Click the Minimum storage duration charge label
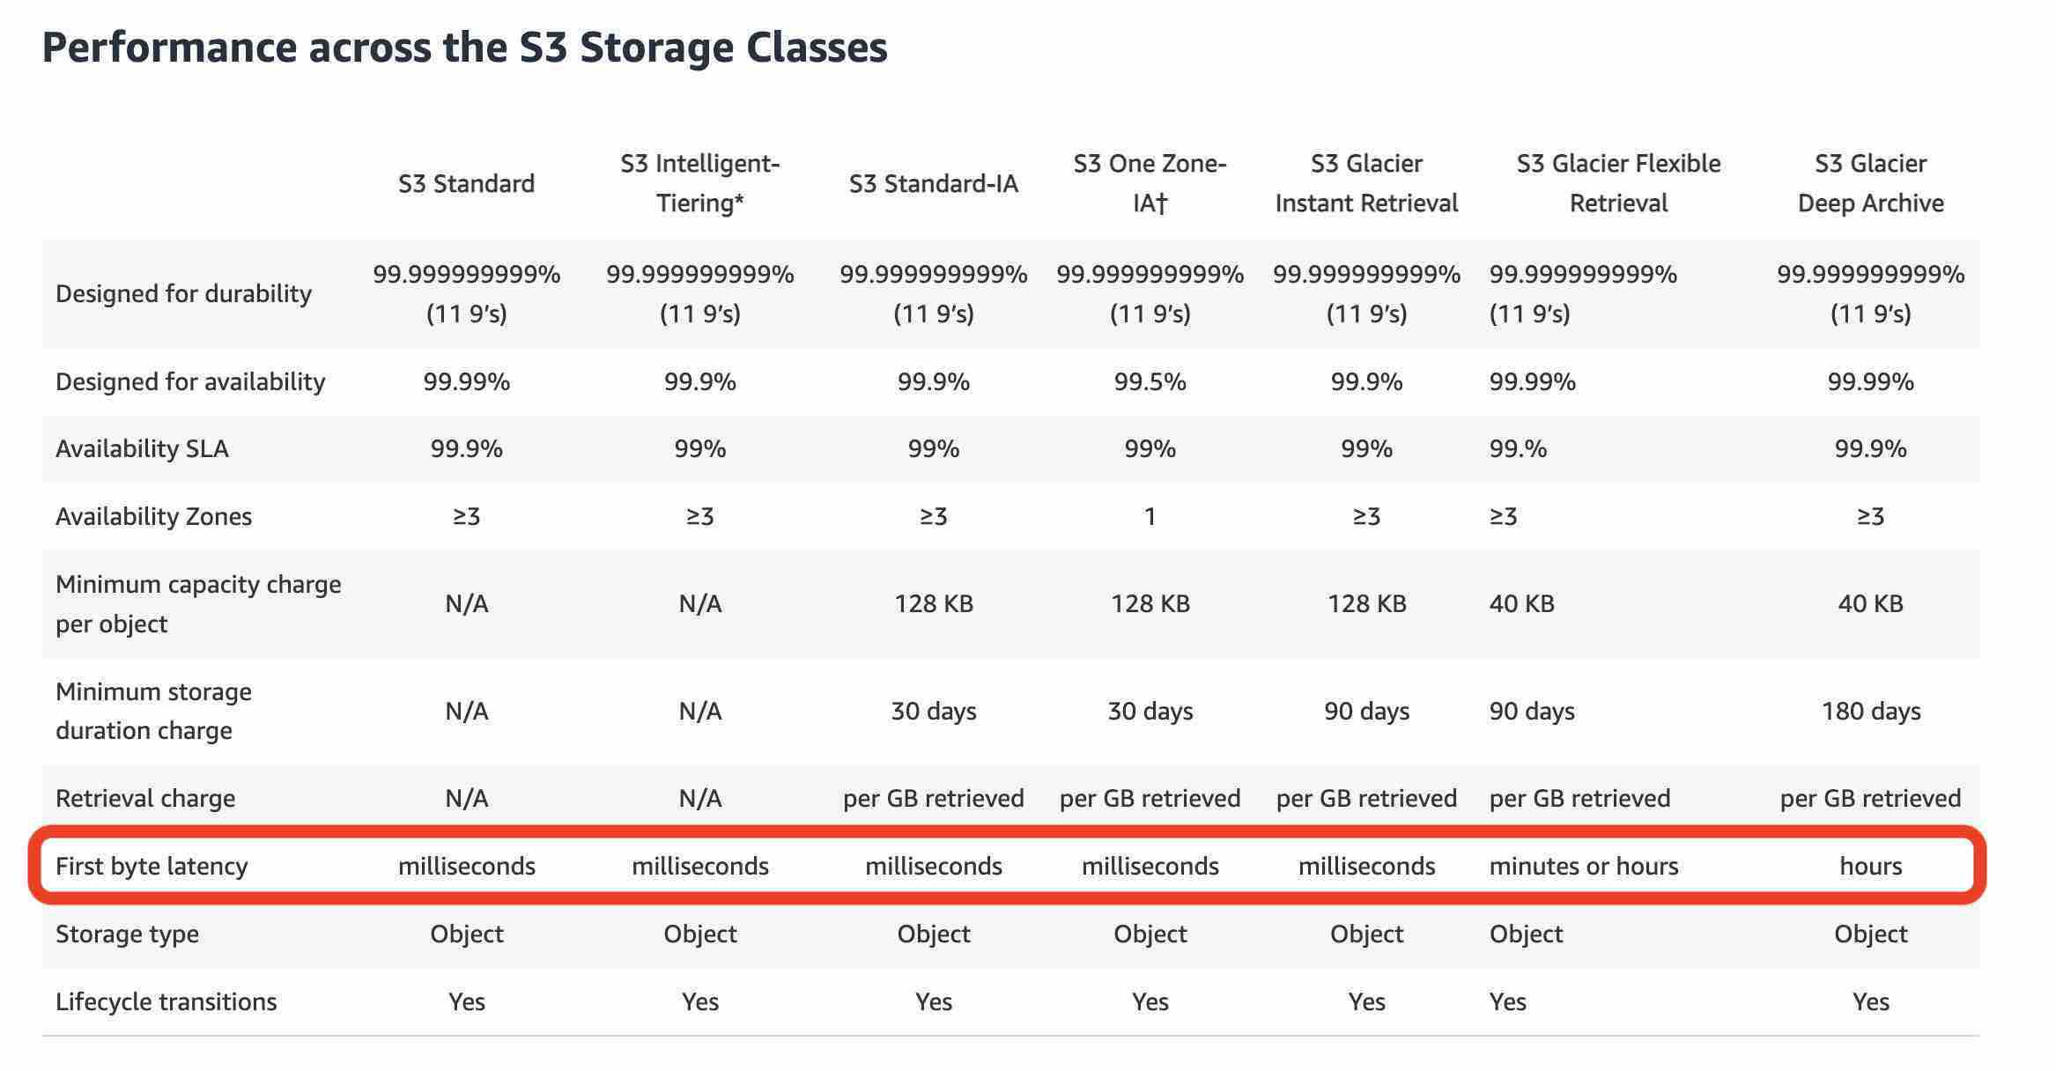 (153, 711)
